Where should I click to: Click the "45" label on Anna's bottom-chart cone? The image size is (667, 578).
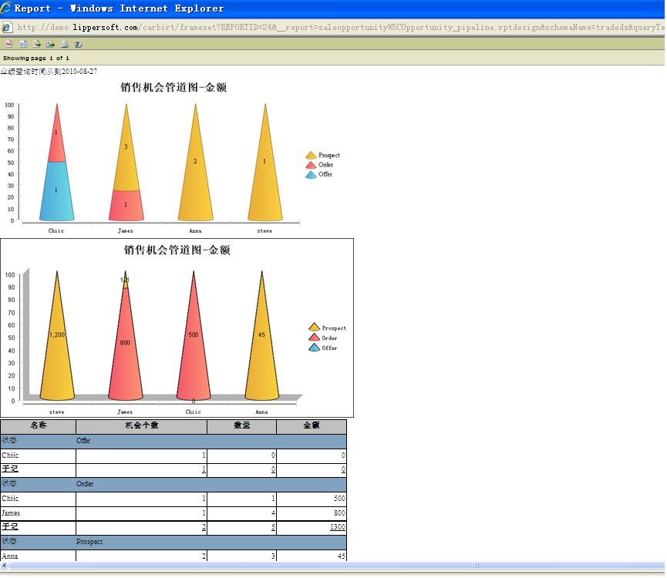pos(261,334)
